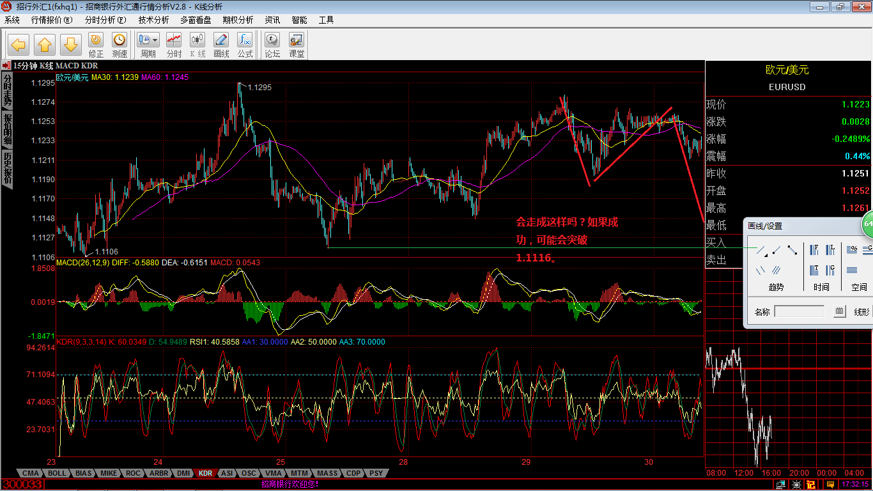Image resolution: width=873 pixels, height=491 pixels.
Task: Click the red pin icon beside 15分钟
Action: pyautogui.click(x=6, y=65)
